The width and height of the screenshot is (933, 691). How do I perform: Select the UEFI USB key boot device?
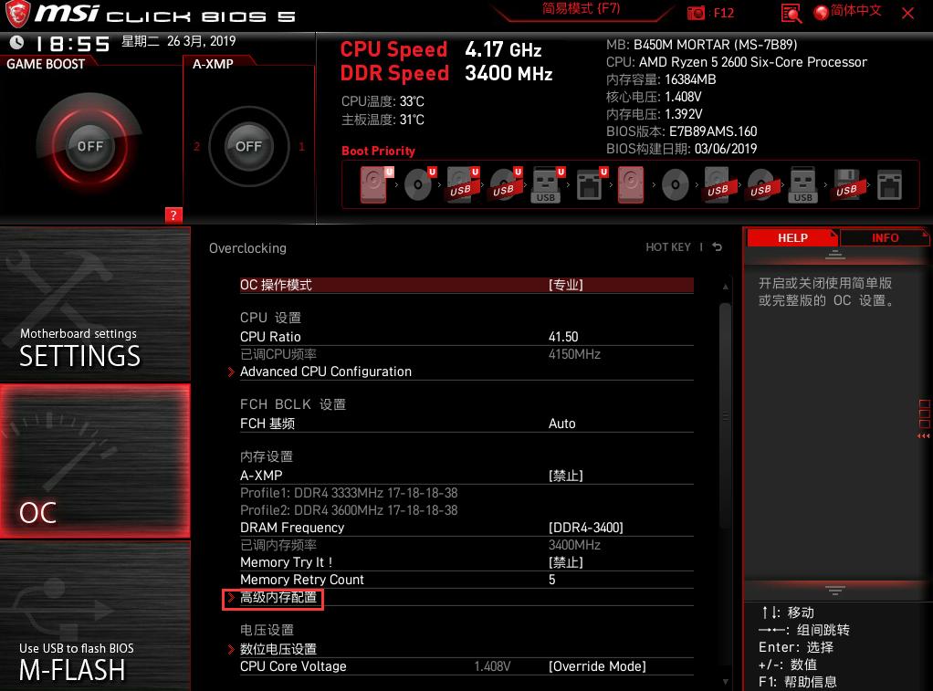[548, 184]
